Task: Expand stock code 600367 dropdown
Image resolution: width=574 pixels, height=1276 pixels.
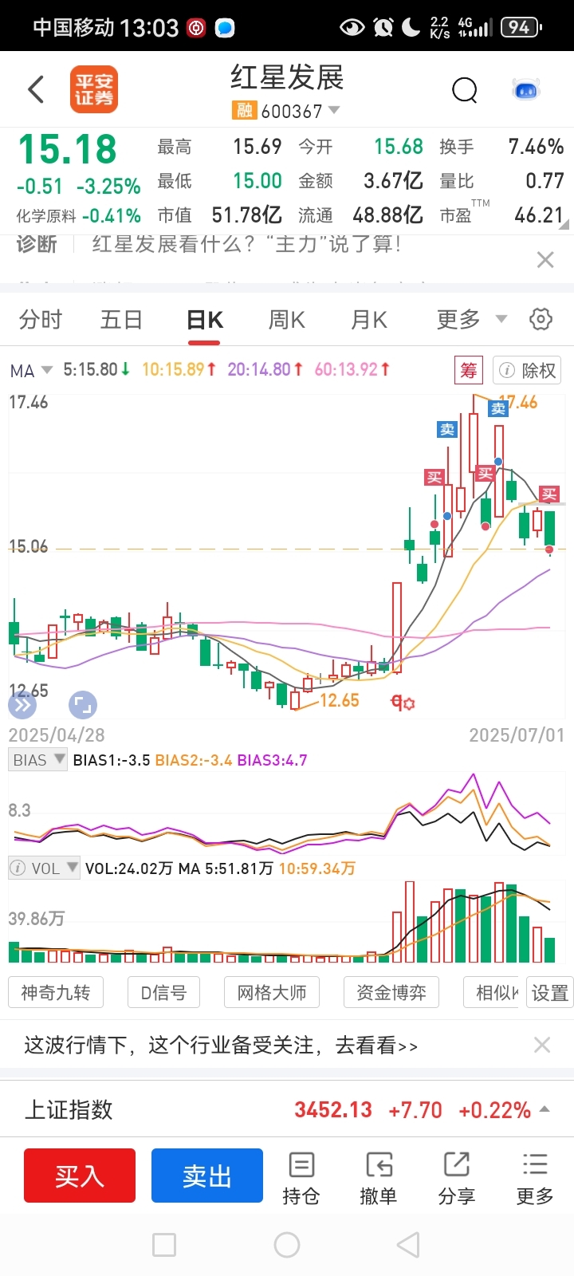Action: pos(334,110)
